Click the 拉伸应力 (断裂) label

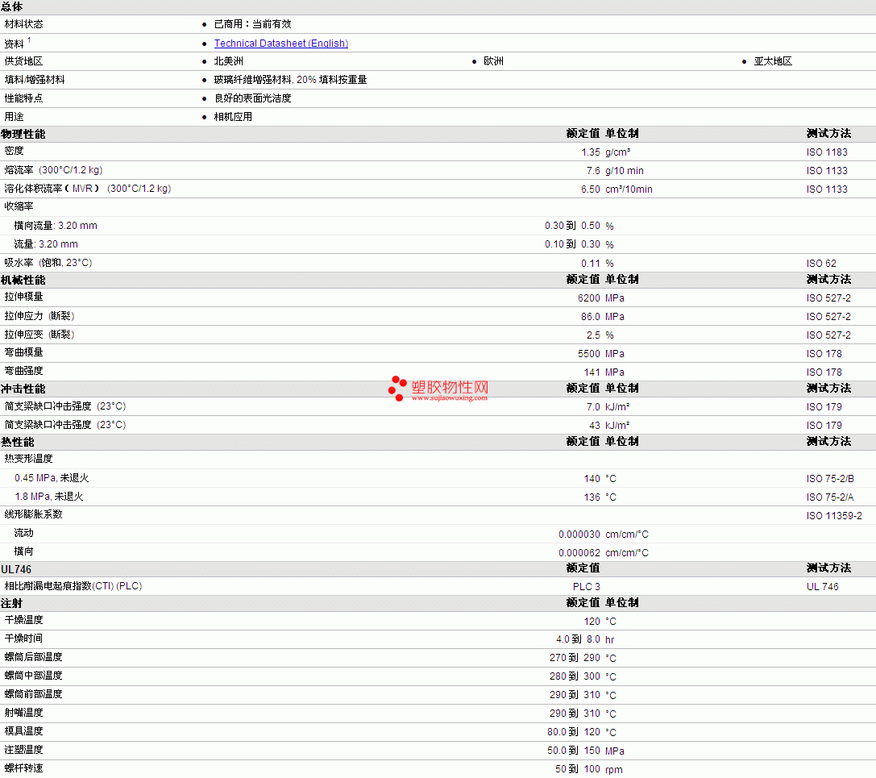39,316
